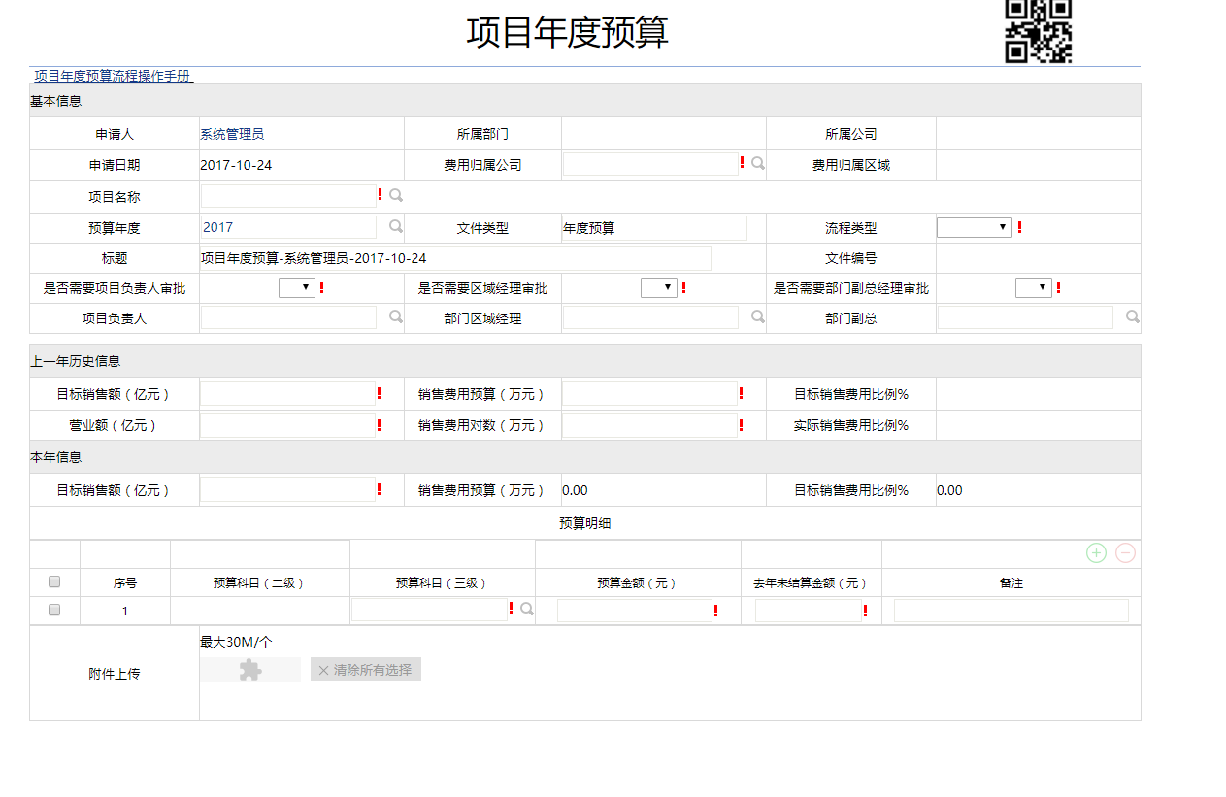
Task: Click the attachment upload plugin button
Action: pyautogui.click(x=250, y=670)
